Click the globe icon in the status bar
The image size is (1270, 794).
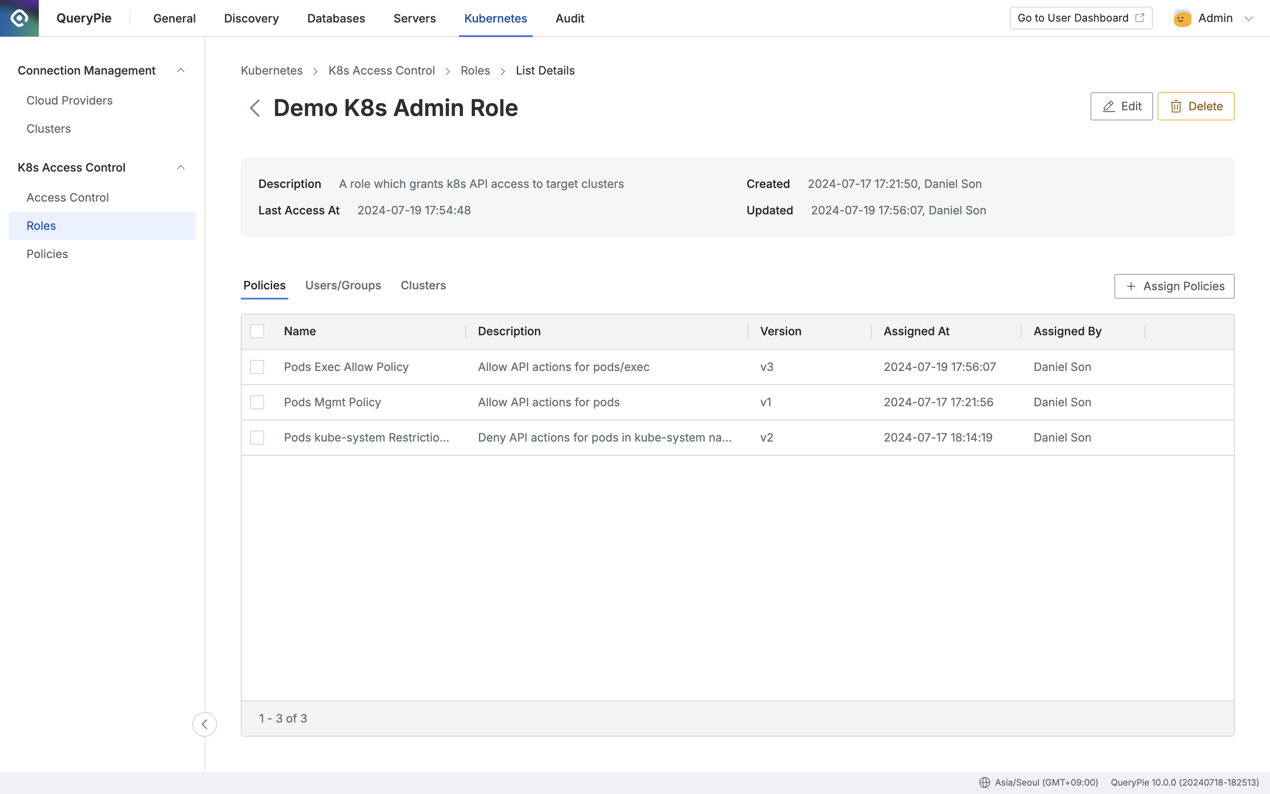985,782
